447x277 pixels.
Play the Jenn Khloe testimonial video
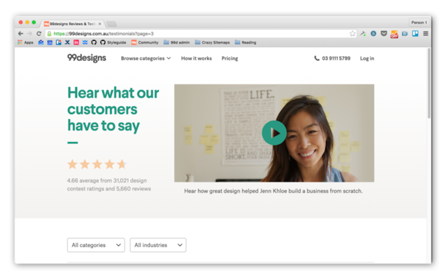click(x=274, y=133)
